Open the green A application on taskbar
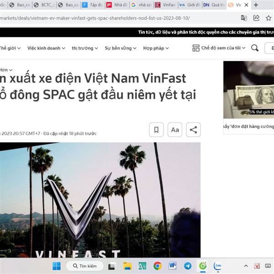Screen dimensions: 274x274 pos(142,266)
